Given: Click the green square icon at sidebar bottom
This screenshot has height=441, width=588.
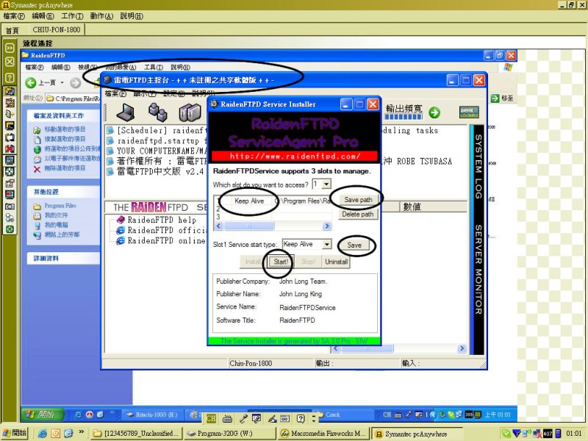Looking at the screenshot, I should [x=10, y=229].
